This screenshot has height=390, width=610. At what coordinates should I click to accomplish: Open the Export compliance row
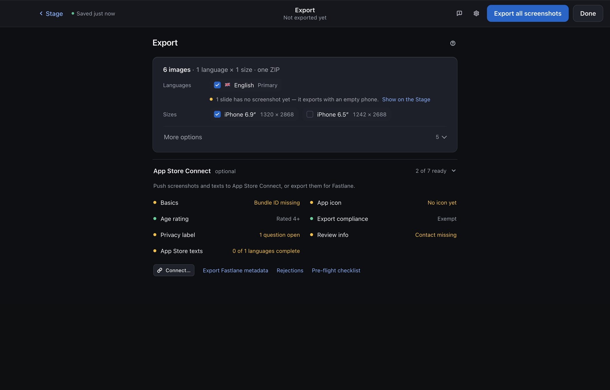383,219
